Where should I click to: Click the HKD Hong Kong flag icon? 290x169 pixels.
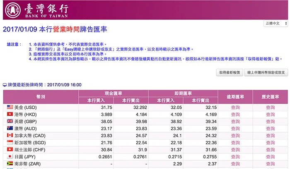[x=10, y=114]
